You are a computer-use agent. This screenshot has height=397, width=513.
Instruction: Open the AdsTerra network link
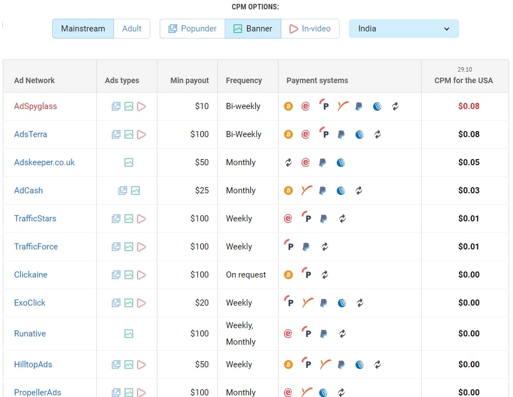click(30, 134)
